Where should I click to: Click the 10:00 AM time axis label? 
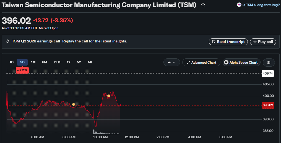click(x=101, y=137)
